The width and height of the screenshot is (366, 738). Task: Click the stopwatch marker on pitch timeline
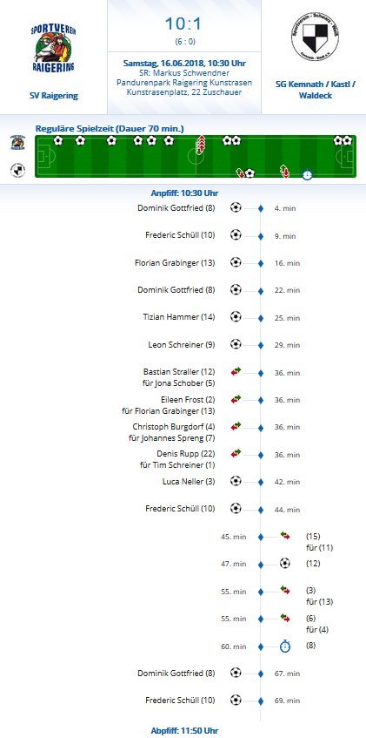(x=307, y=174)
